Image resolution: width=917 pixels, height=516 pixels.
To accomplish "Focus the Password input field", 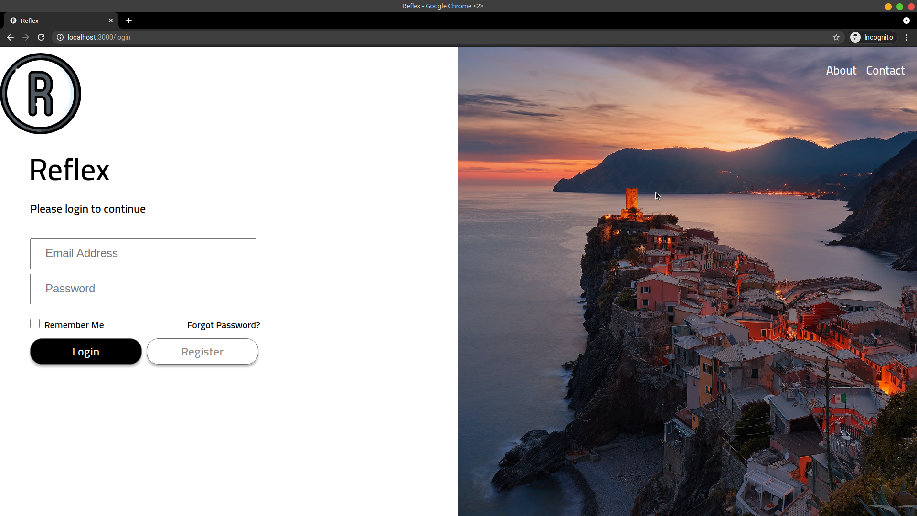I will (x=143, y=289).
